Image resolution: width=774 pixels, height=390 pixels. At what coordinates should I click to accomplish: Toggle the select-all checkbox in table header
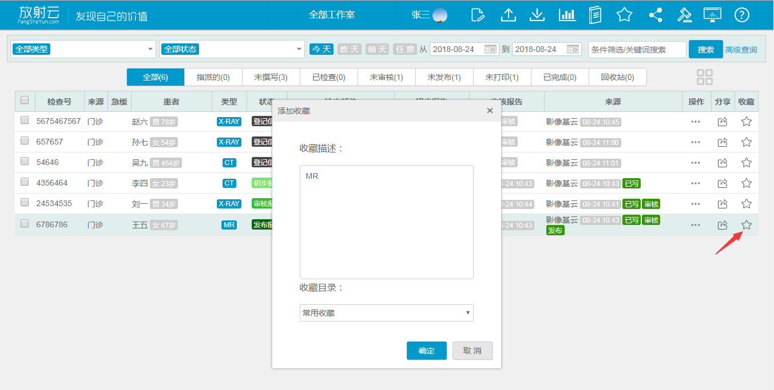[25, 100]
